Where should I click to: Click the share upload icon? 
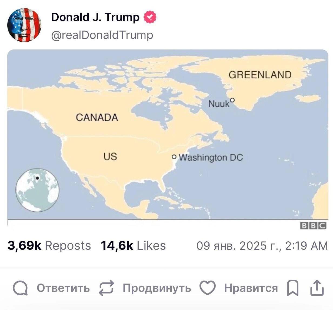pyautogui.click(x=317, y=288)
